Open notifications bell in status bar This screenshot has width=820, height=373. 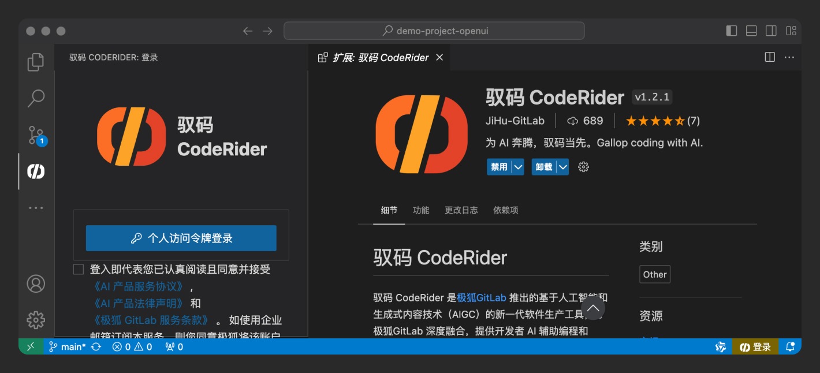(790, 346)
